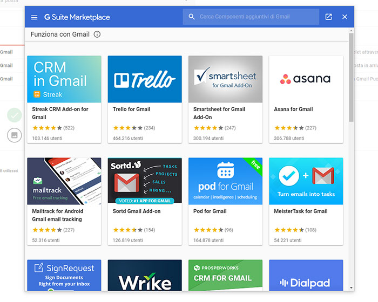Click the 300.194 utenti text

[x=208, y=138]
